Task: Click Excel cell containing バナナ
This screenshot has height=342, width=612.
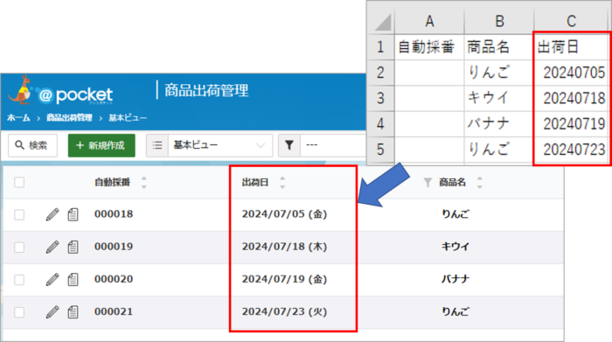Action: [x=499, y=124]
